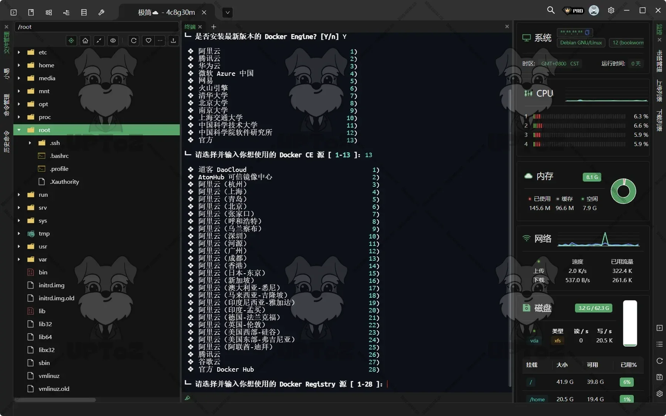Expand the home folder
The height and width of the screenshot is (416, 666).
coord(19,65)
